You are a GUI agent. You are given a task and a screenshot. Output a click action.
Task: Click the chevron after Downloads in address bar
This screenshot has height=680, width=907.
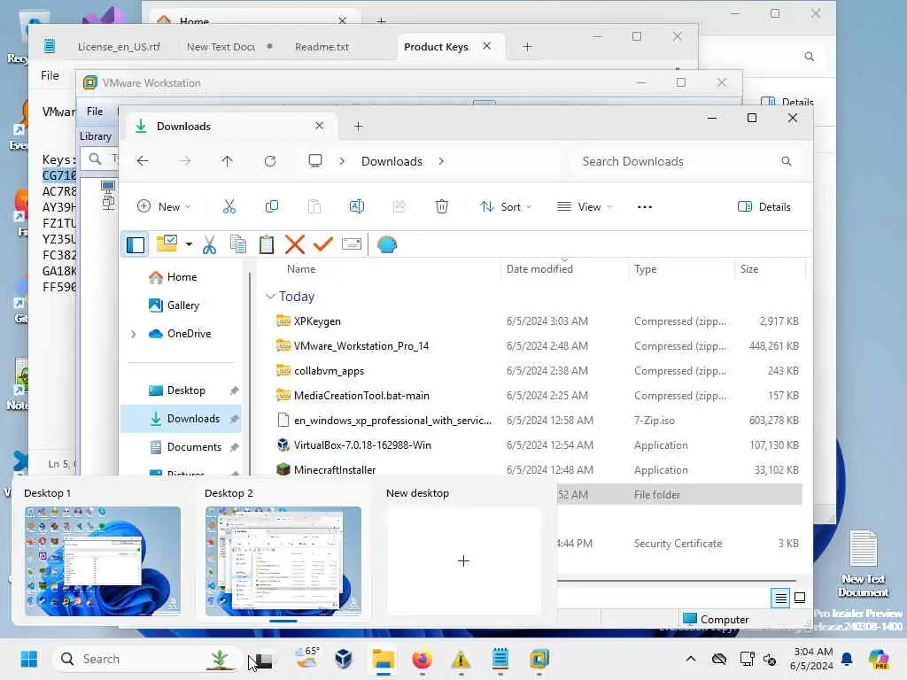441,161
